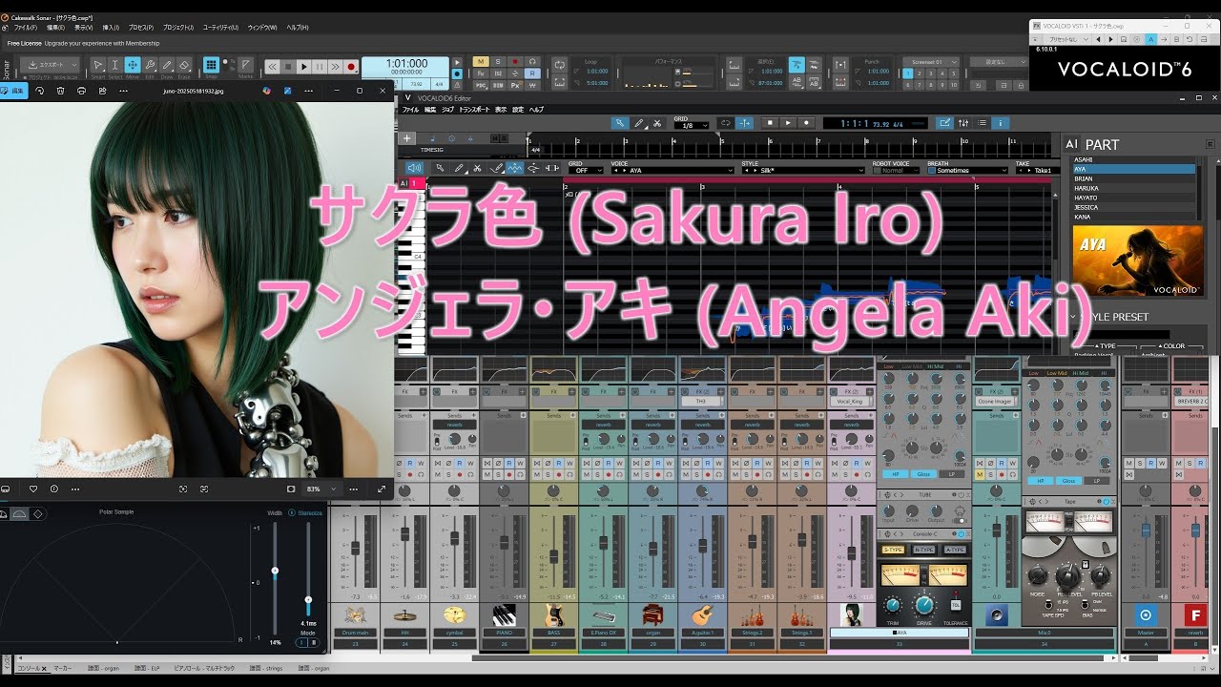Image resolution: width=1221 pixels, height=687 pixels.
Task: Stop playback in VOCALOID6 Editor
Action: pos(770,123)
